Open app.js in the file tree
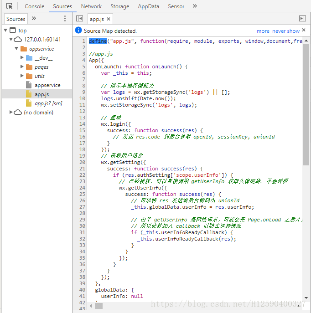Viewport: 311px width, 313px height. pyautogui.click(x=41, y=94)
